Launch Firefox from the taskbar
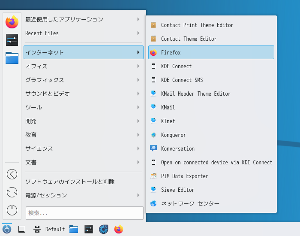This screenshot has height=236, width=300. 119,229
